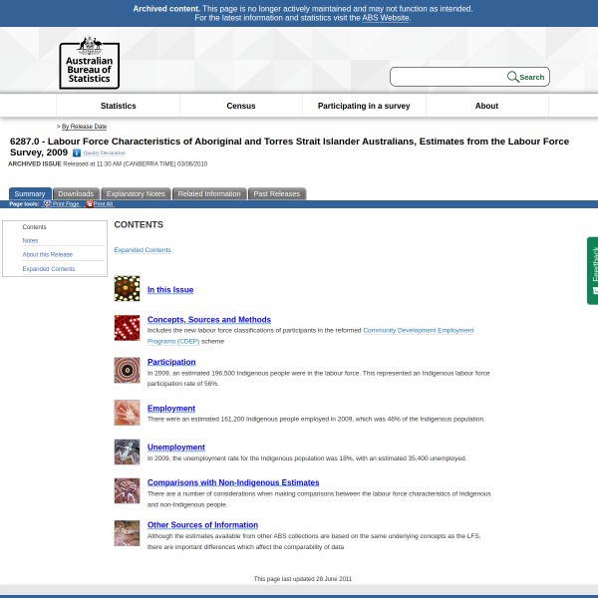The height and width of the screenshot is (598, 598).
Task: Open the Statistics navigation menu
Action: [118, 106]
